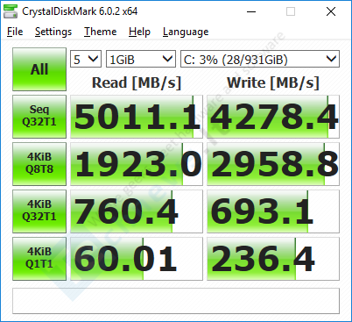Minimize the CrystalDiskMark window

(x=251, y=11)
